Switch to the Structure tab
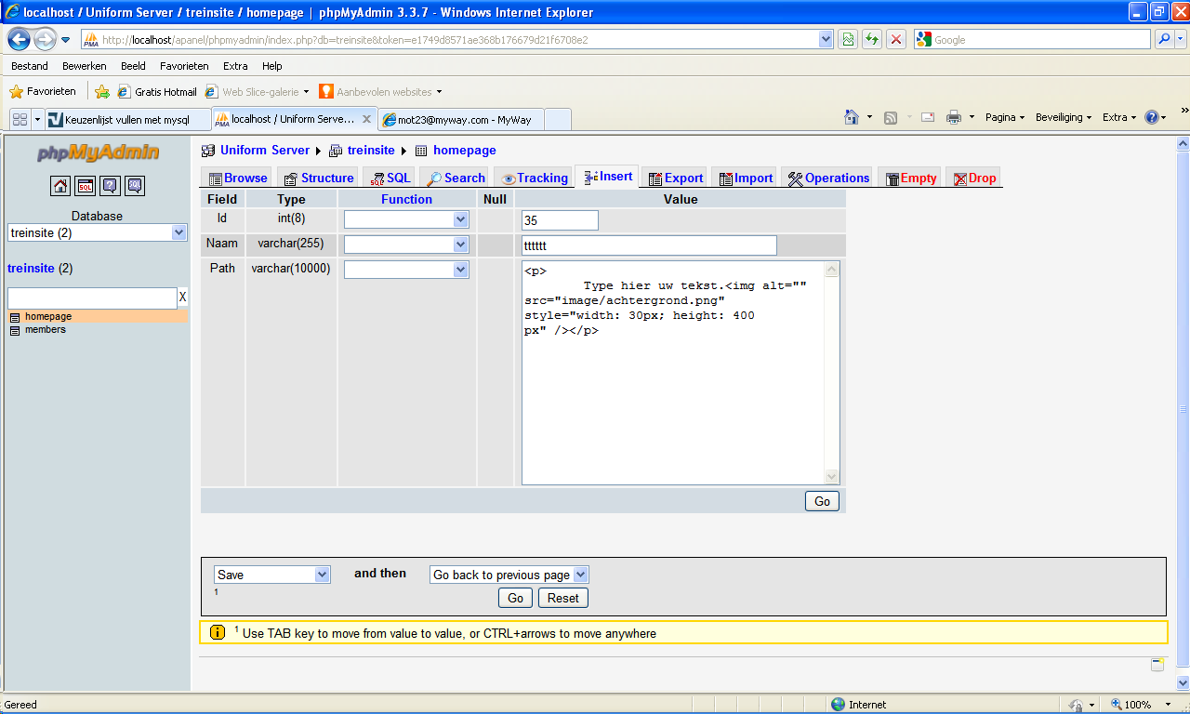The image size is (1190, 714). pyautogui.click(x=319, y=178)
